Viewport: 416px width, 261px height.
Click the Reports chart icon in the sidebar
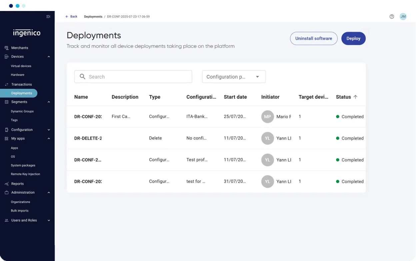click(x=6, y=184)
